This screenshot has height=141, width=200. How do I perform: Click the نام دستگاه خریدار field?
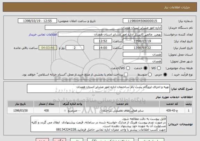tap(103, 28)
